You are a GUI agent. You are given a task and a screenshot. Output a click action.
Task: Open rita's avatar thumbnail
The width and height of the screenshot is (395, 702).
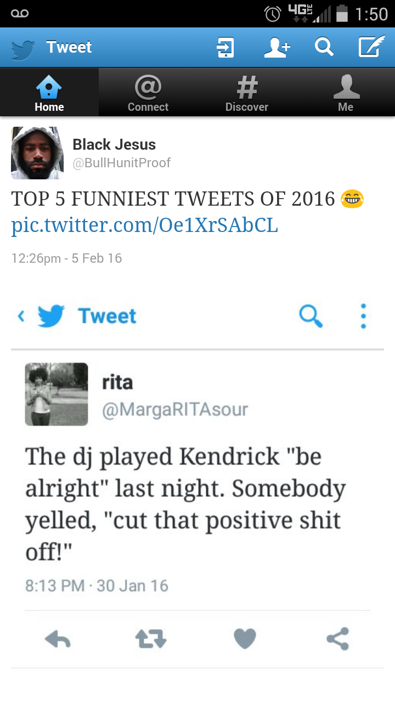[57, 394]
